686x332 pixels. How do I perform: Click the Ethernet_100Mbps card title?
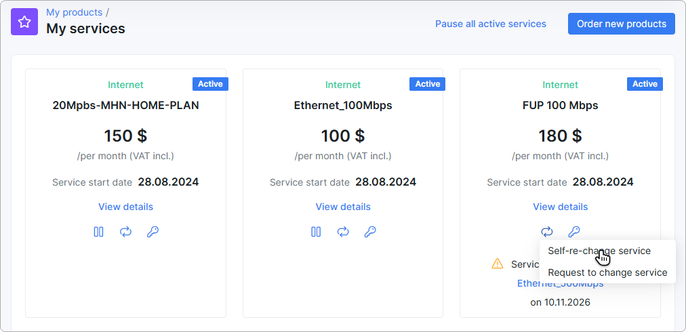tap(343, 106)
